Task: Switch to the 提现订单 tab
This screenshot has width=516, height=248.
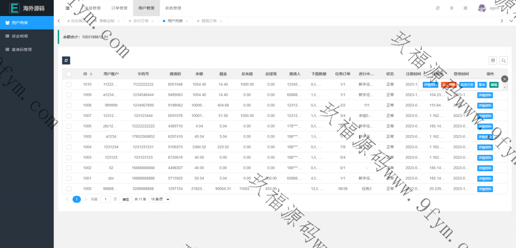Action: coord(209,21)
